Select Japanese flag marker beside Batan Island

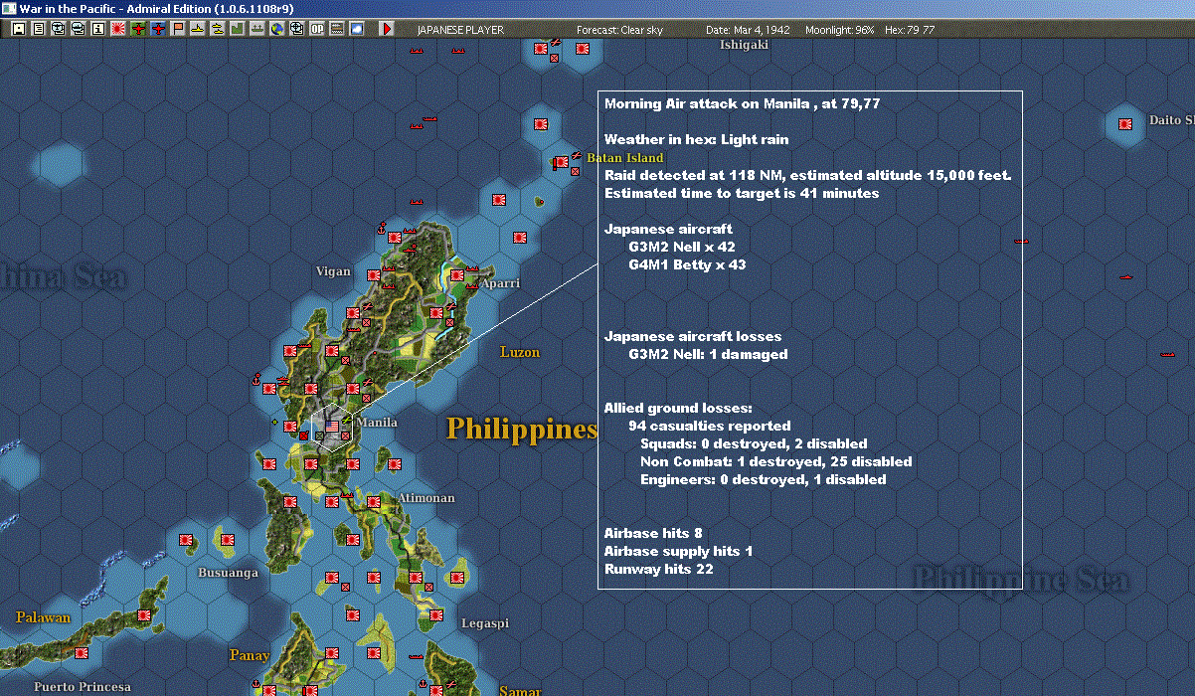click(561, 161)
